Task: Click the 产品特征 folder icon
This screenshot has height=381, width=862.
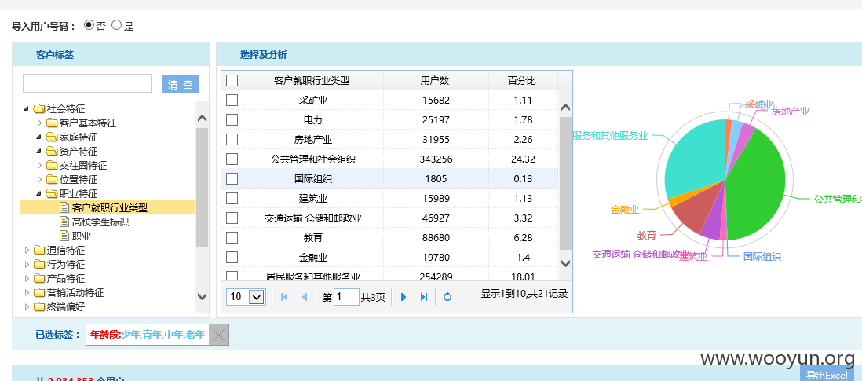Action: click(39, 278)
